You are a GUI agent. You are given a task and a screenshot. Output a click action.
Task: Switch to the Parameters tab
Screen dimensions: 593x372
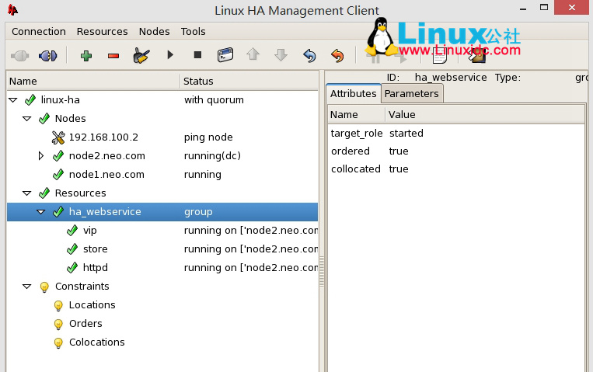coord(411,94)
